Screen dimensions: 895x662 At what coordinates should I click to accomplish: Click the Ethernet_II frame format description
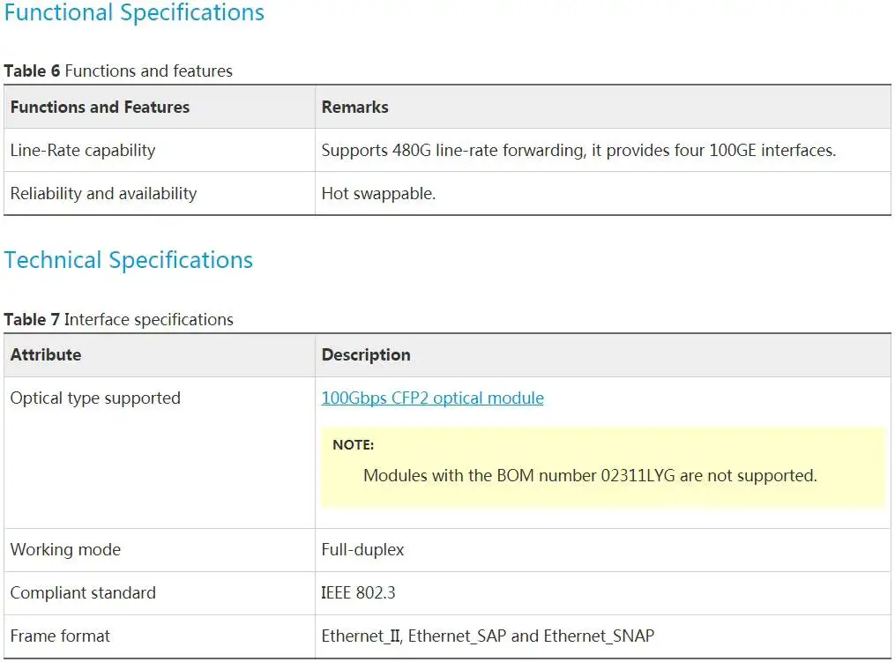tap(488, 636)
